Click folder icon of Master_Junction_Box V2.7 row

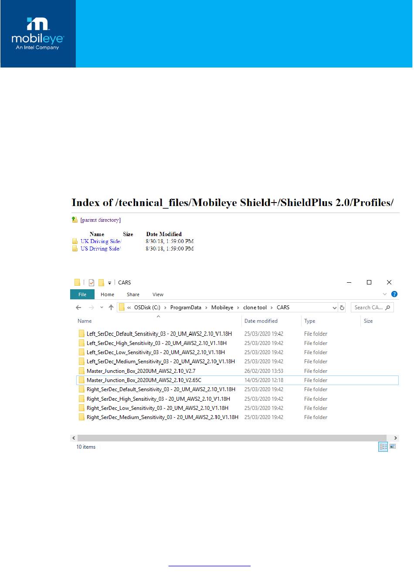point(81,371)
